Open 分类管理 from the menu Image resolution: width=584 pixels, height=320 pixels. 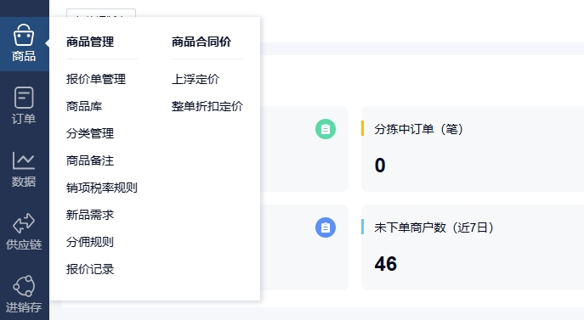90,133
